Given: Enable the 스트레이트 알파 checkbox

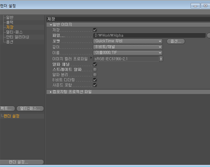Looking at the screenshot, I should pos(95,70).
